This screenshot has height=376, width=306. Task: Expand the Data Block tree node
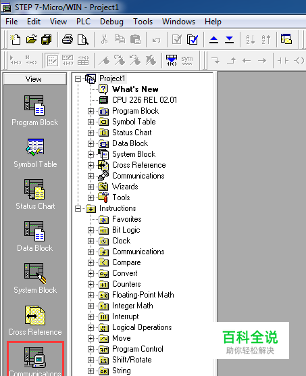[91, 143]
